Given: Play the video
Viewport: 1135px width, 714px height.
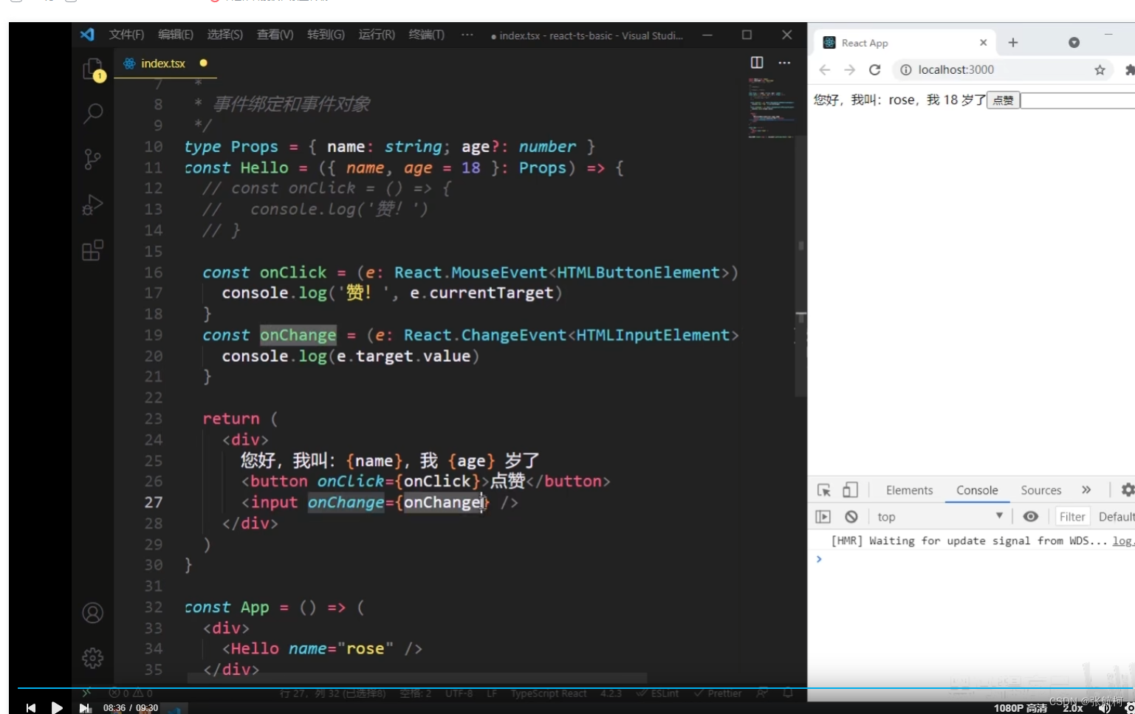Looking at the screenshot, I should tap(57, 707).
